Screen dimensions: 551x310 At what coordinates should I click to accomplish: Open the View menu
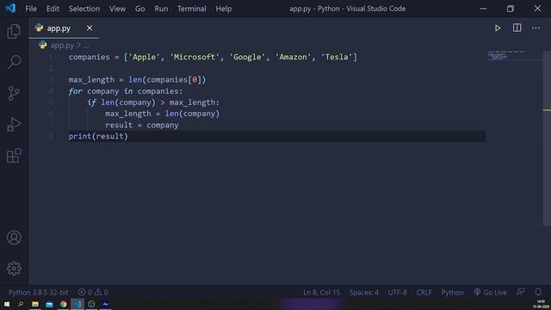[117, 9]
